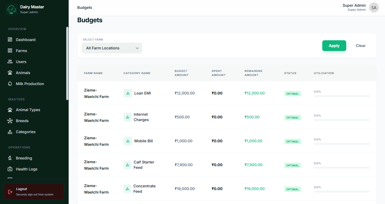Viewport: 385px width, 204px height.
Task: Open the All Farm Locations dropdown
Action: point(112,48)
